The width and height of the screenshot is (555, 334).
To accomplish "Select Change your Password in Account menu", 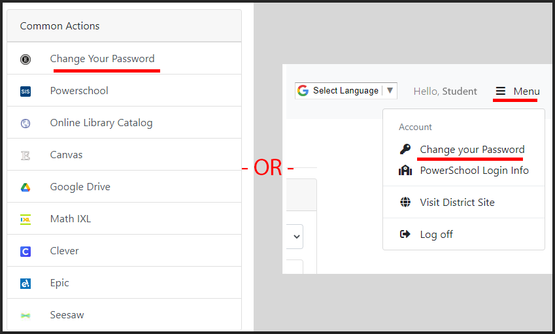I will (472, 149).
